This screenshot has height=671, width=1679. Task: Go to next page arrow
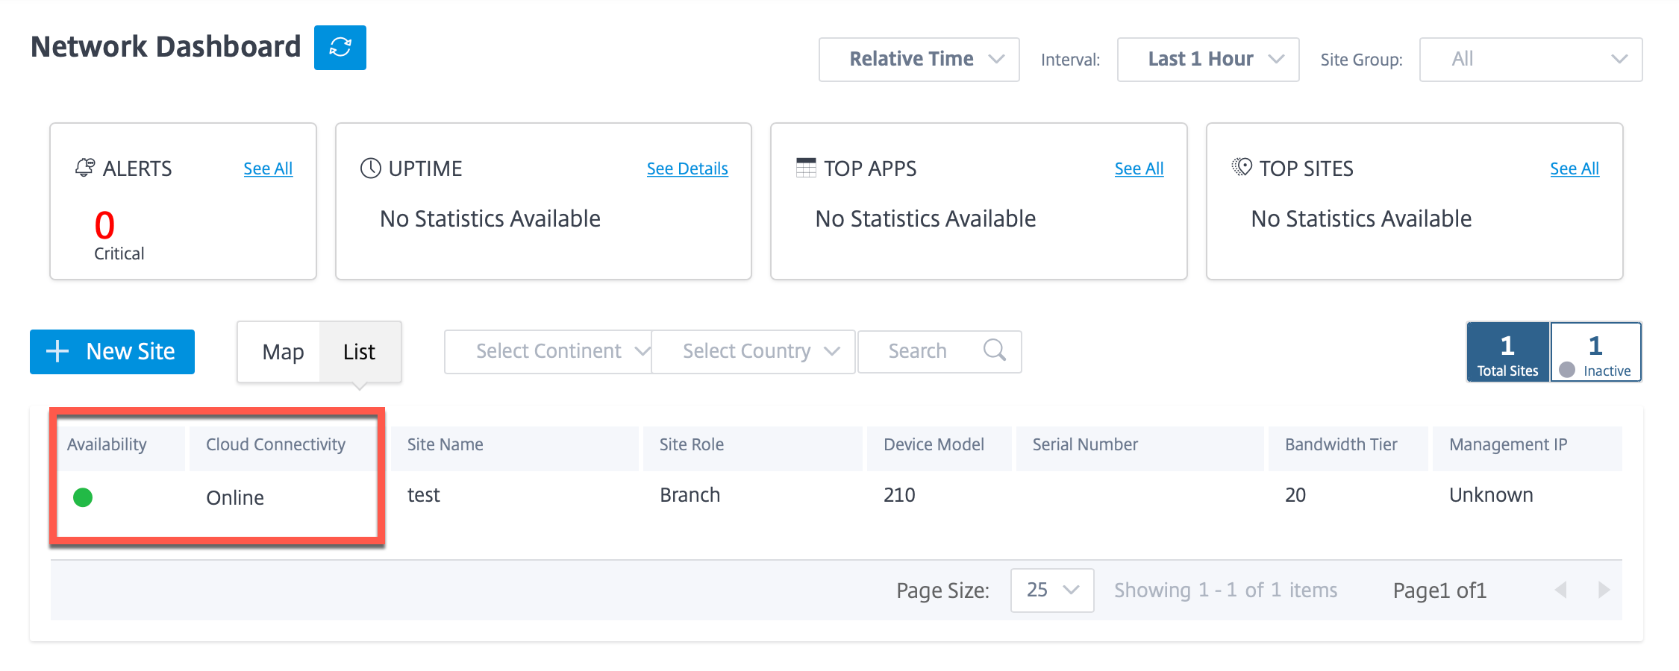1604,590
